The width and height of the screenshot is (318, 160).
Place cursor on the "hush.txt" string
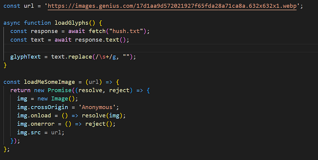pos(133,31)
